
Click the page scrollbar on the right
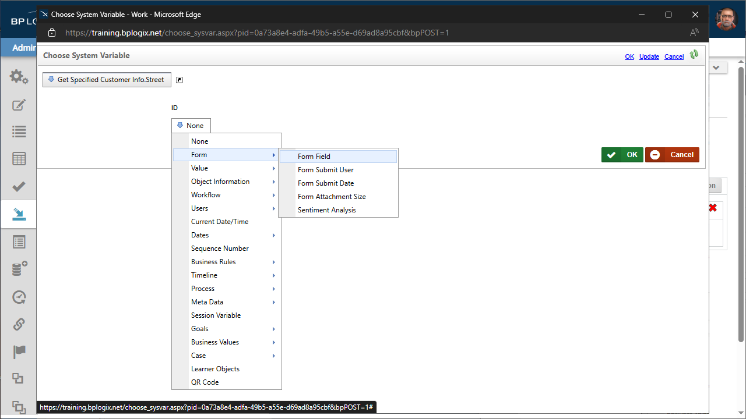pos(741,204)
